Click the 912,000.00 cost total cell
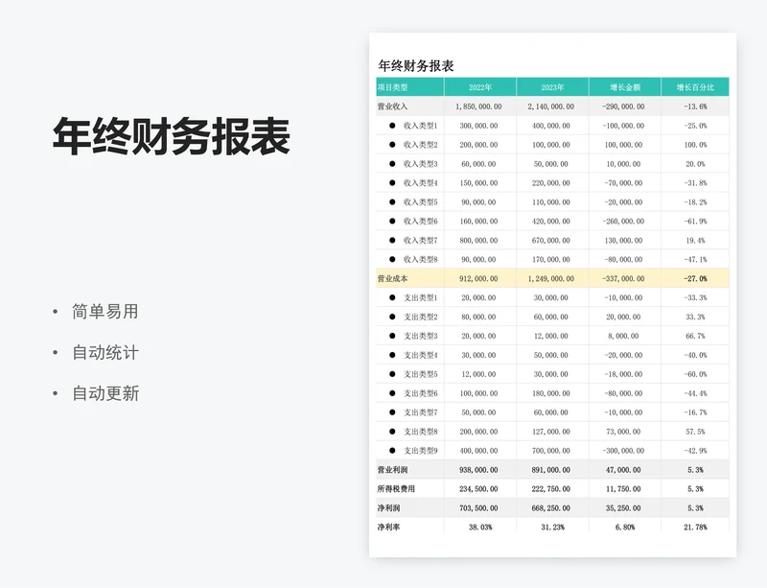 click(x=478, y=278)
